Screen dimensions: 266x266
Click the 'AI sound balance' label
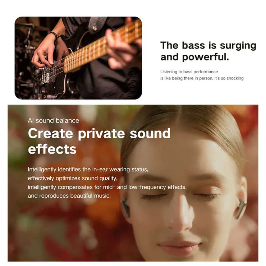[54, 121]
